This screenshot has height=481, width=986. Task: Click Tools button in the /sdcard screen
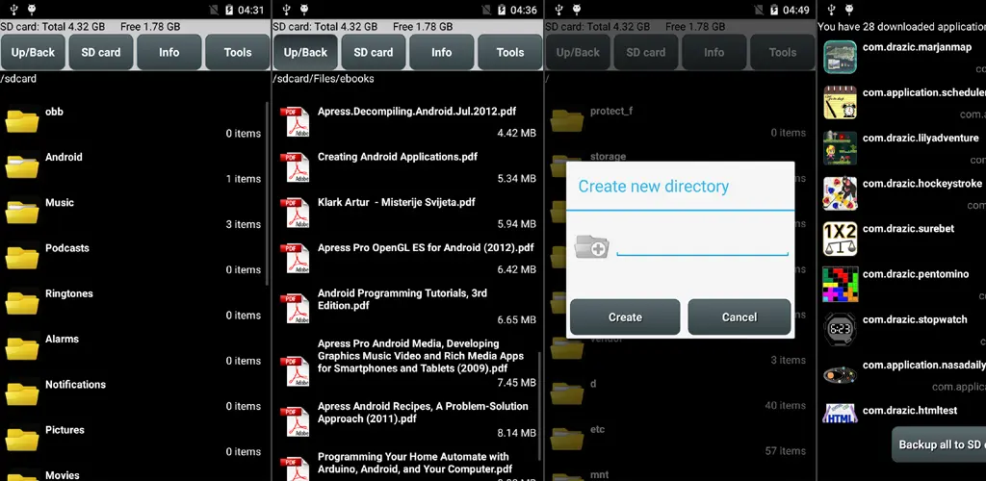tap(238, 52)
